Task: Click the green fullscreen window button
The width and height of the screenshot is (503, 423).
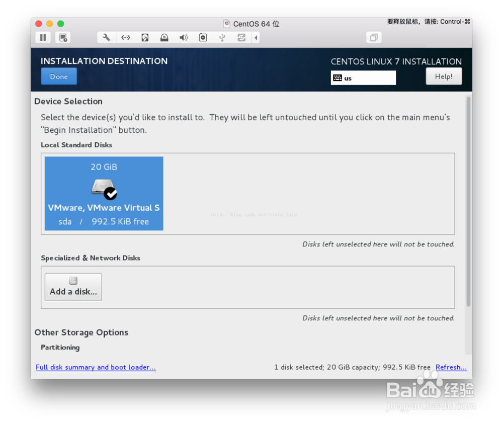Action: coord(61,24)
